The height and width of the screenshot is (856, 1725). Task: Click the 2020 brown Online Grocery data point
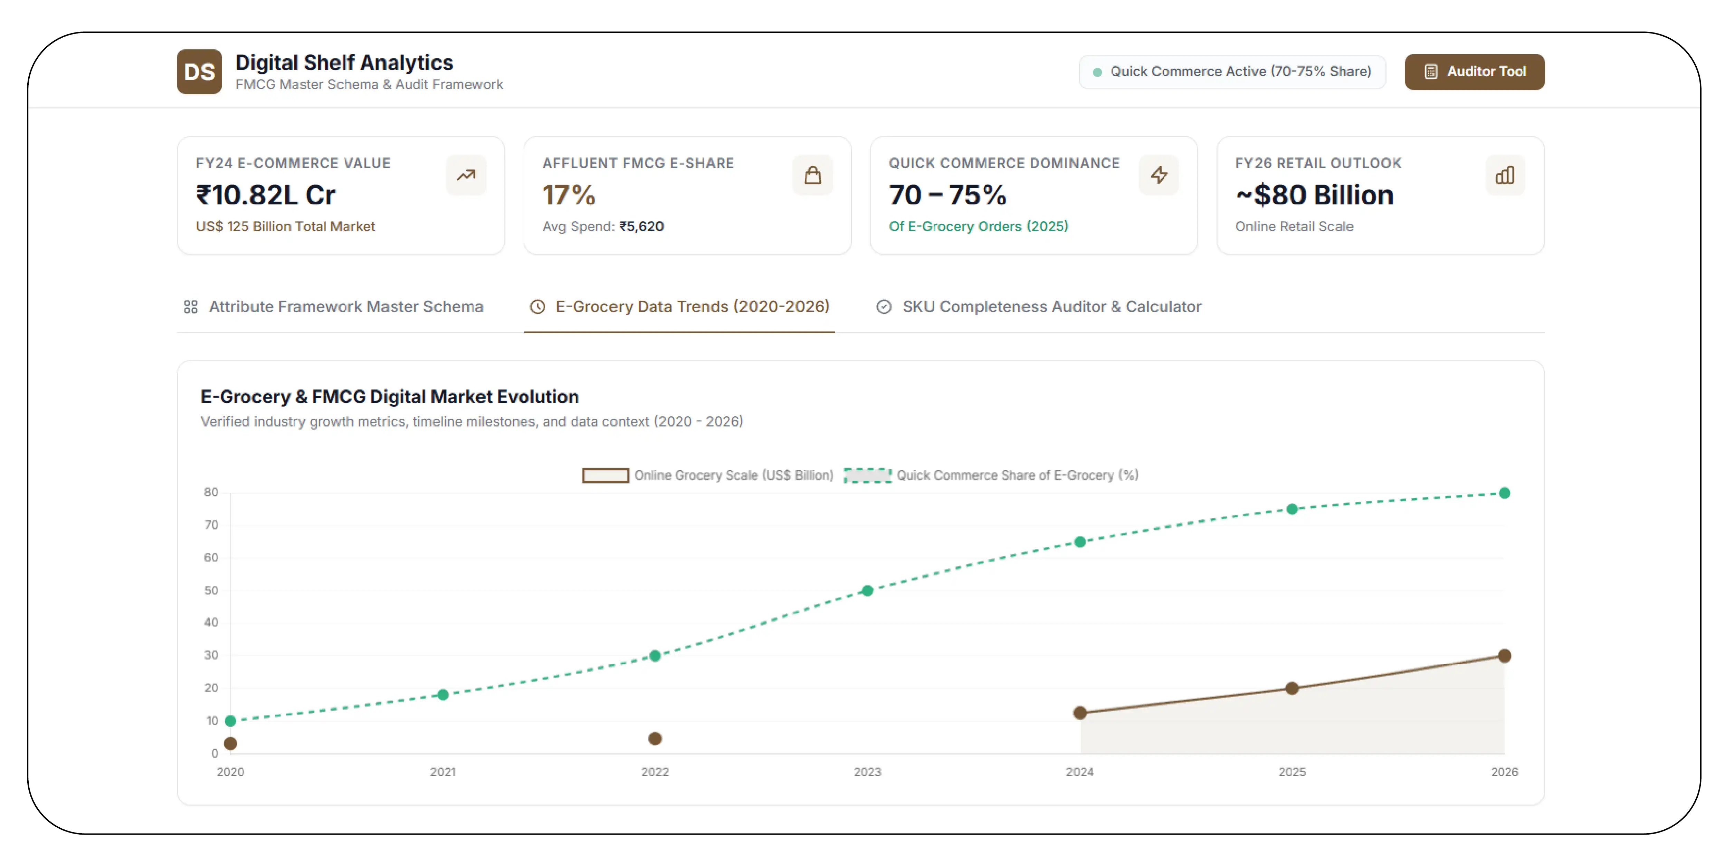230,744
